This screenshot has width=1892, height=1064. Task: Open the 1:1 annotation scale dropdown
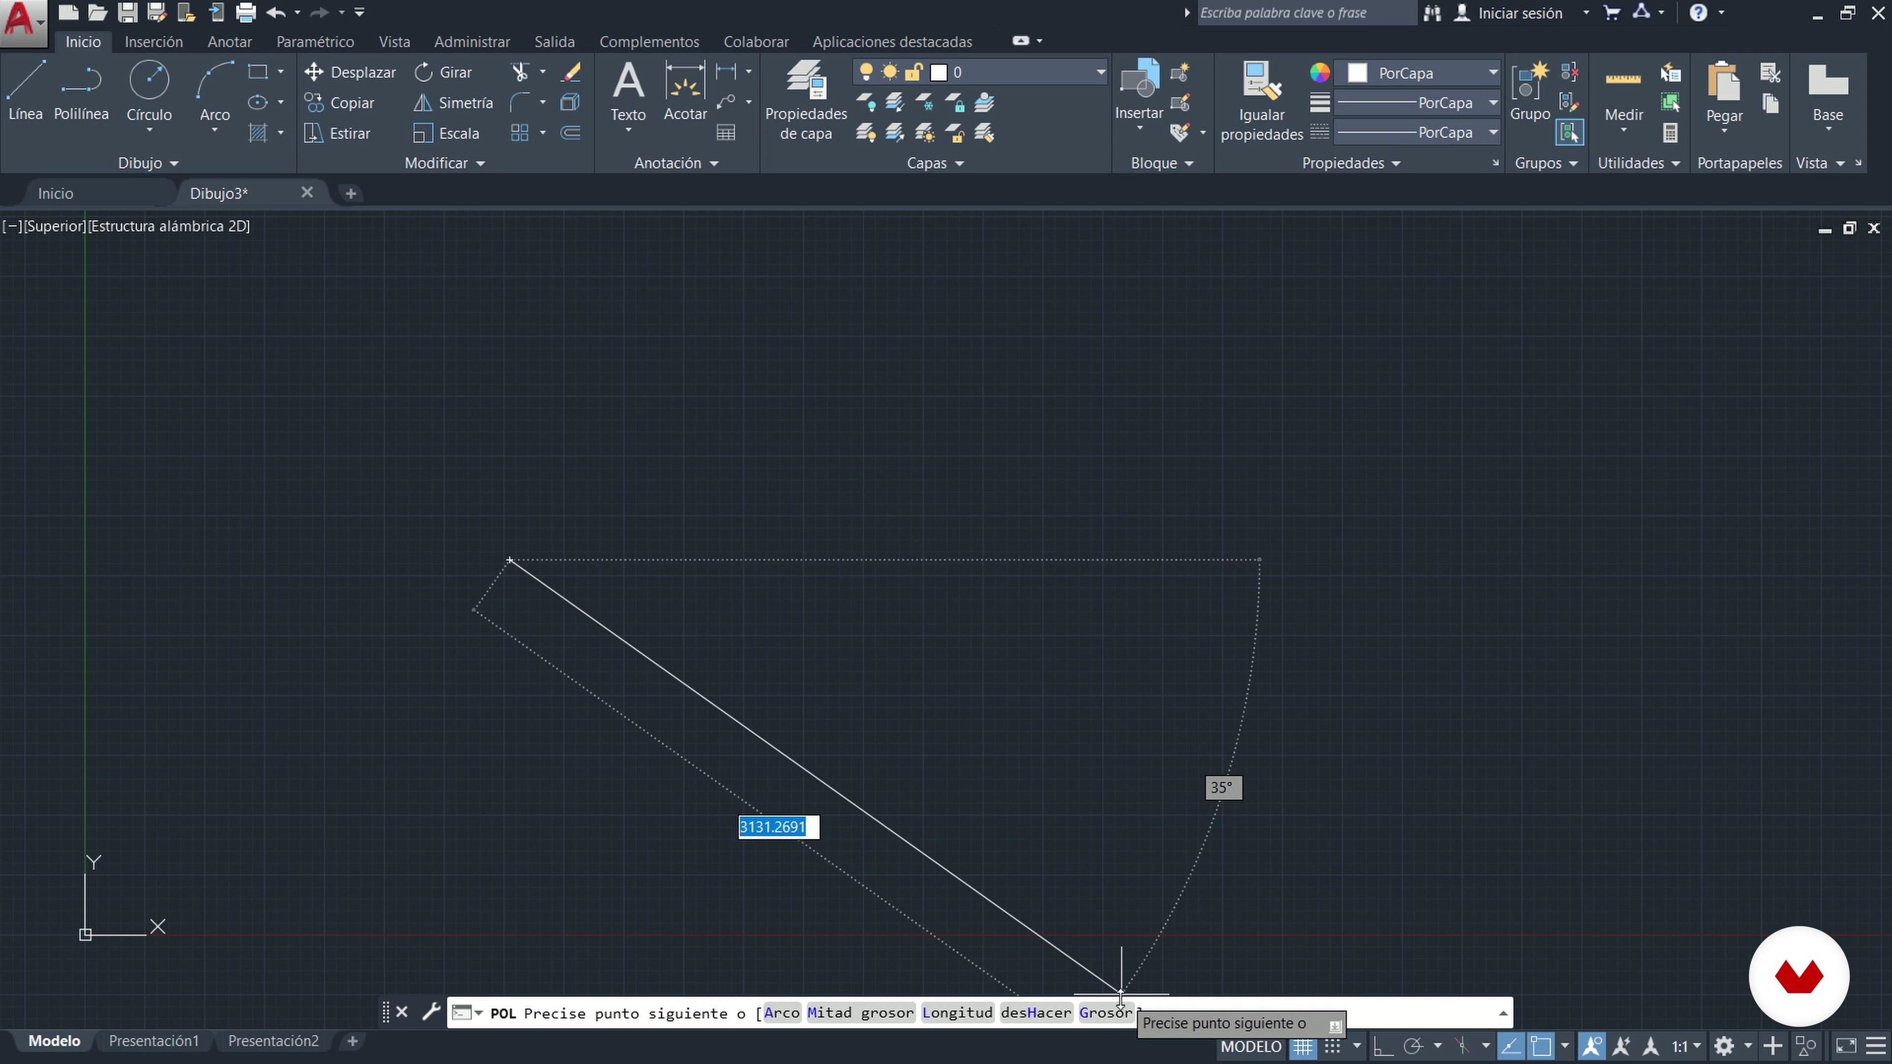pyautogui.click(x=1687, y=1046)
